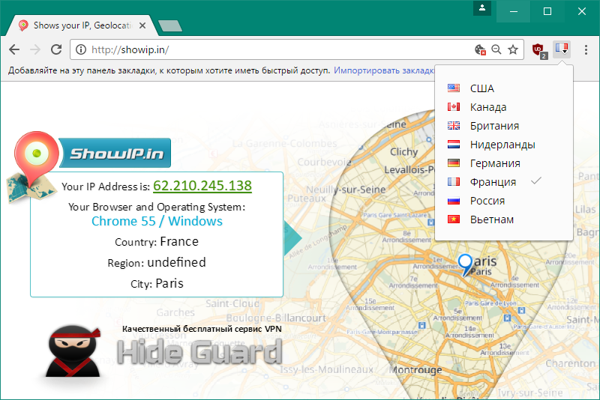This screenshot has width=600, height=400.
Task: Click the Импортировать закладки link
Action: (x=384, y=70)
